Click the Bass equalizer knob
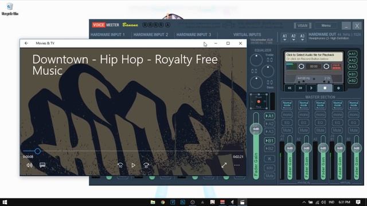This screenshot has height=206, width=367. [x=256, y=82]
